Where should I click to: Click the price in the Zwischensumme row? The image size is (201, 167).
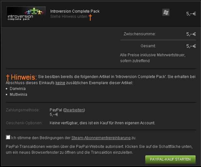tap(191, 34)
